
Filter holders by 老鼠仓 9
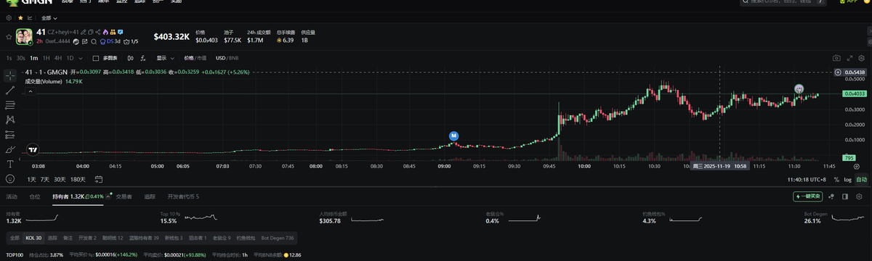(221, 238)
